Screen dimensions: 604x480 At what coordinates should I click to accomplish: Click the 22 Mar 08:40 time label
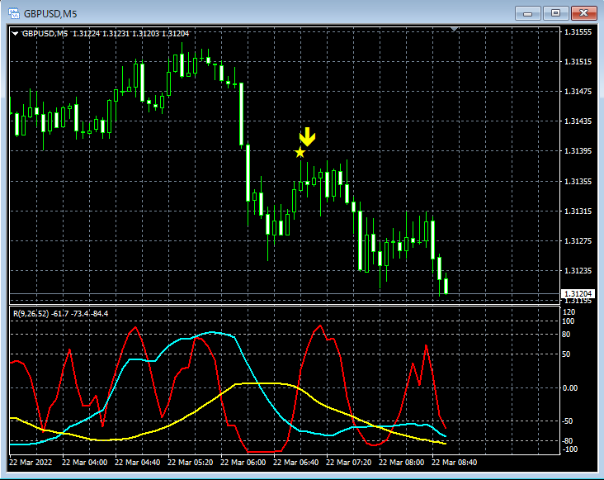[454, 463]
